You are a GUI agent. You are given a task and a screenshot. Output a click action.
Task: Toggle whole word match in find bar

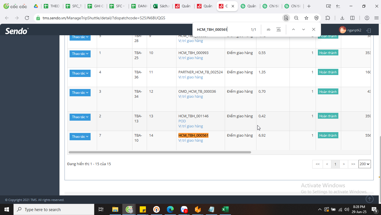point(279,29)
